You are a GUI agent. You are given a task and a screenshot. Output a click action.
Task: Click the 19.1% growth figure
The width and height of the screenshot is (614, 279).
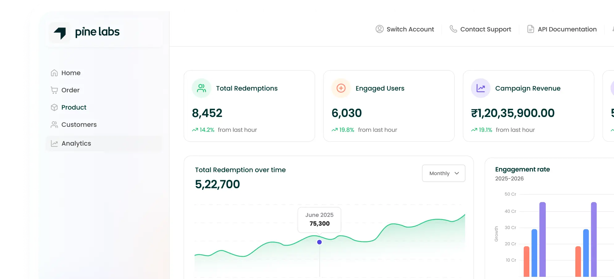(486, 130)
